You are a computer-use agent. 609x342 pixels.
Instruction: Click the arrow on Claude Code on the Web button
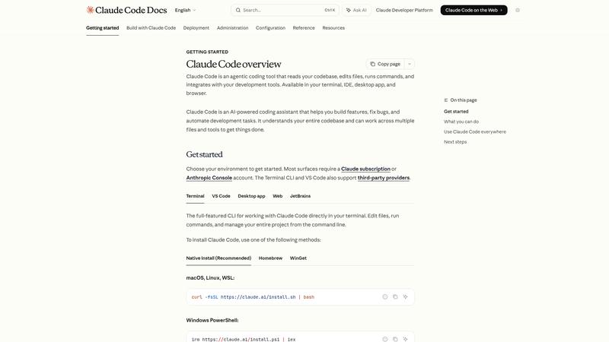[x=502, y=11]
